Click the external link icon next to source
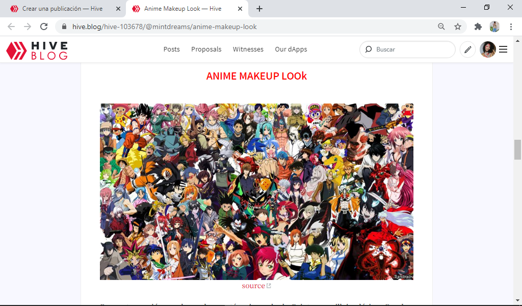The height and width of the screenshot is (306, 522). pyautogui.click(x=269, y=286)
